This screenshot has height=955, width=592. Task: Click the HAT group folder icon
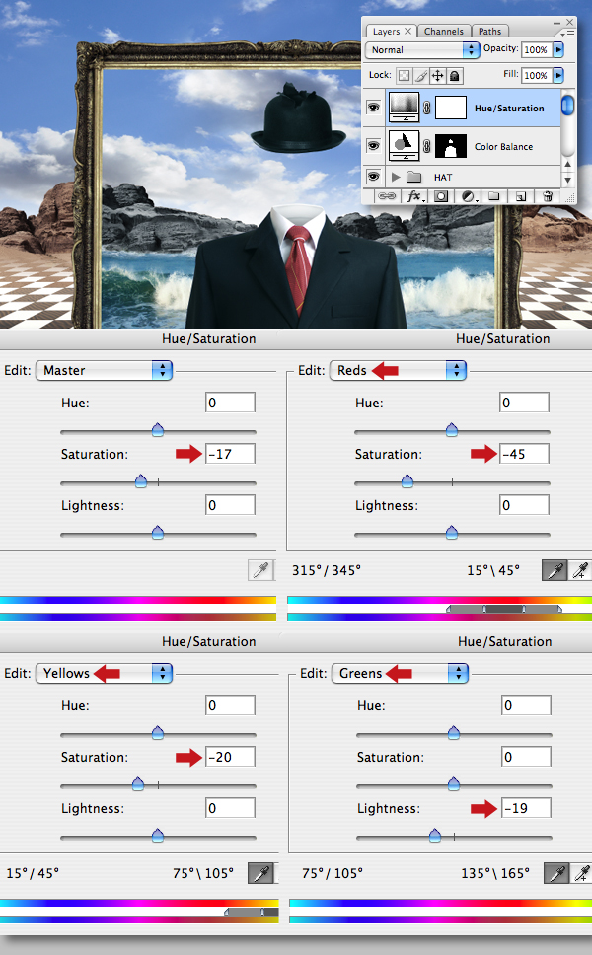click(414, 178)
